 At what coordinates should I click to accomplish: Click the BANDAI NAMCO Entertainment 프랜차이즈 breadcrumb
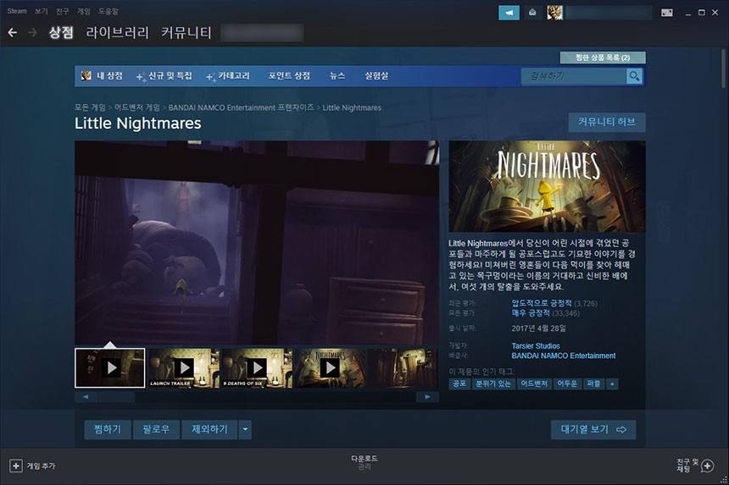(241, 107)
